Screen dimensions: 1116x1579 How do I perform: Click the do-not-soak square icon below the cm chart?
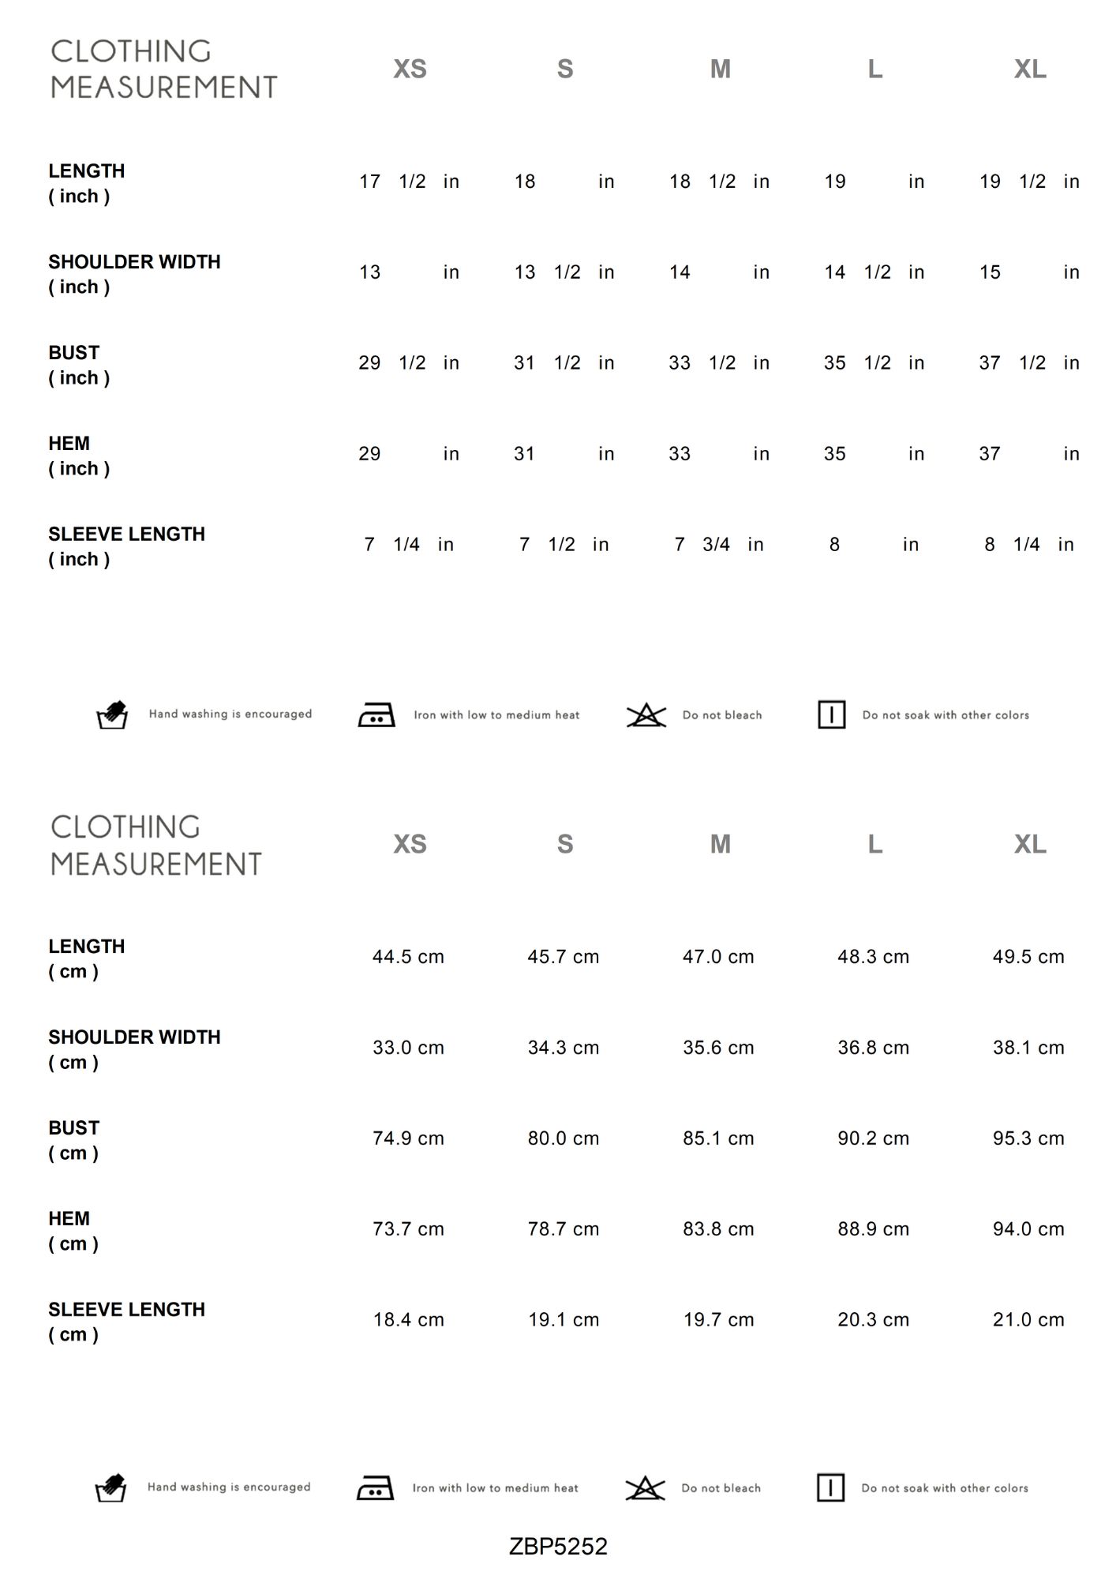click(x=830, y=1487)
